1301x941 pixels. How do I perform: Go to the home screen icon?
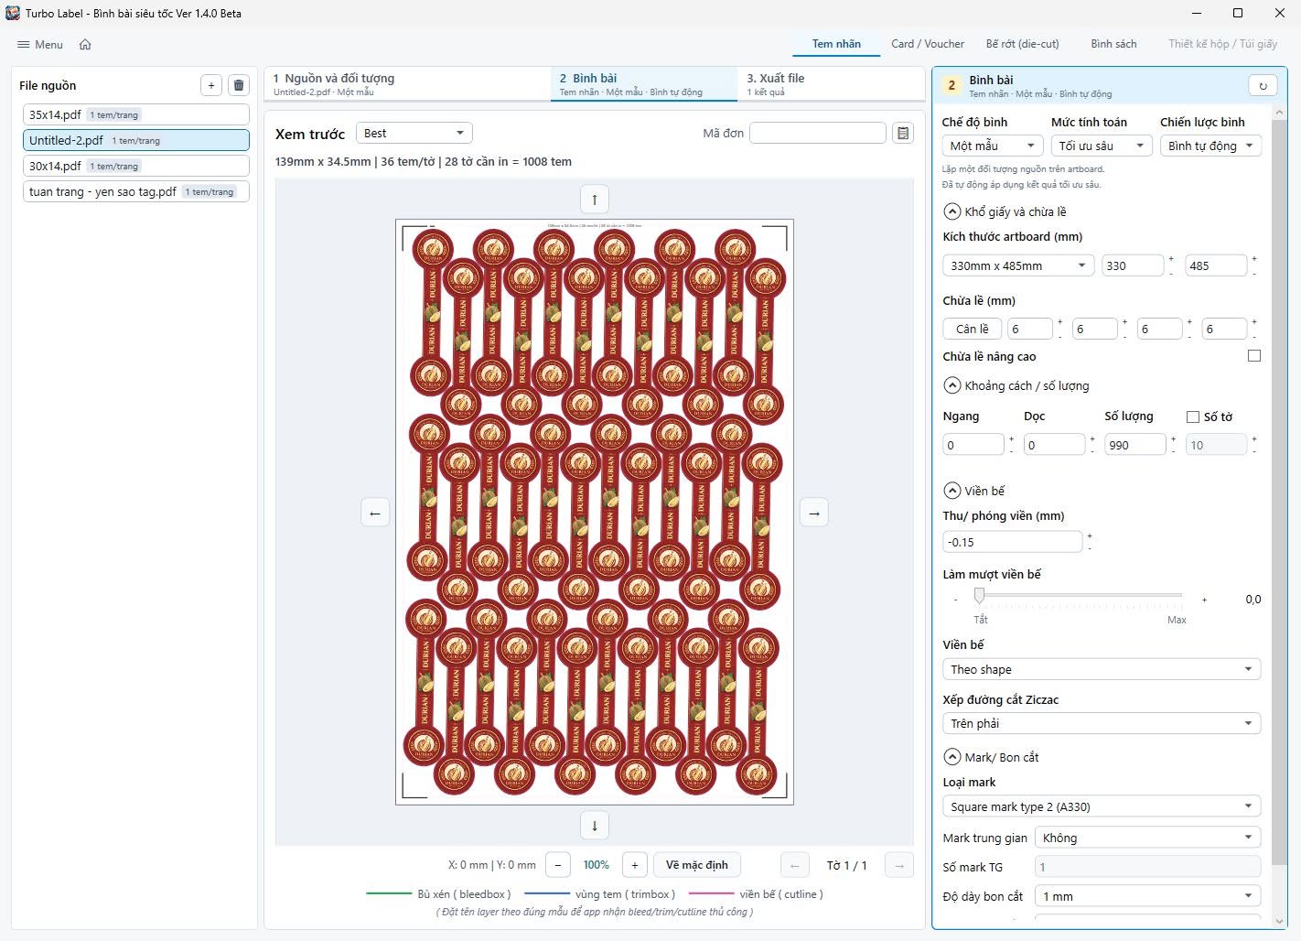(85, 45)
